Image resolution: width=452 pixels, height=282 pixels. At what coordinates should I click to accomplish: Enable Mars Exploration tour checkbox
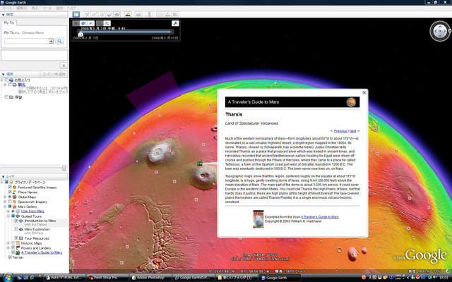pyautogui.click(x=16, y=229)
